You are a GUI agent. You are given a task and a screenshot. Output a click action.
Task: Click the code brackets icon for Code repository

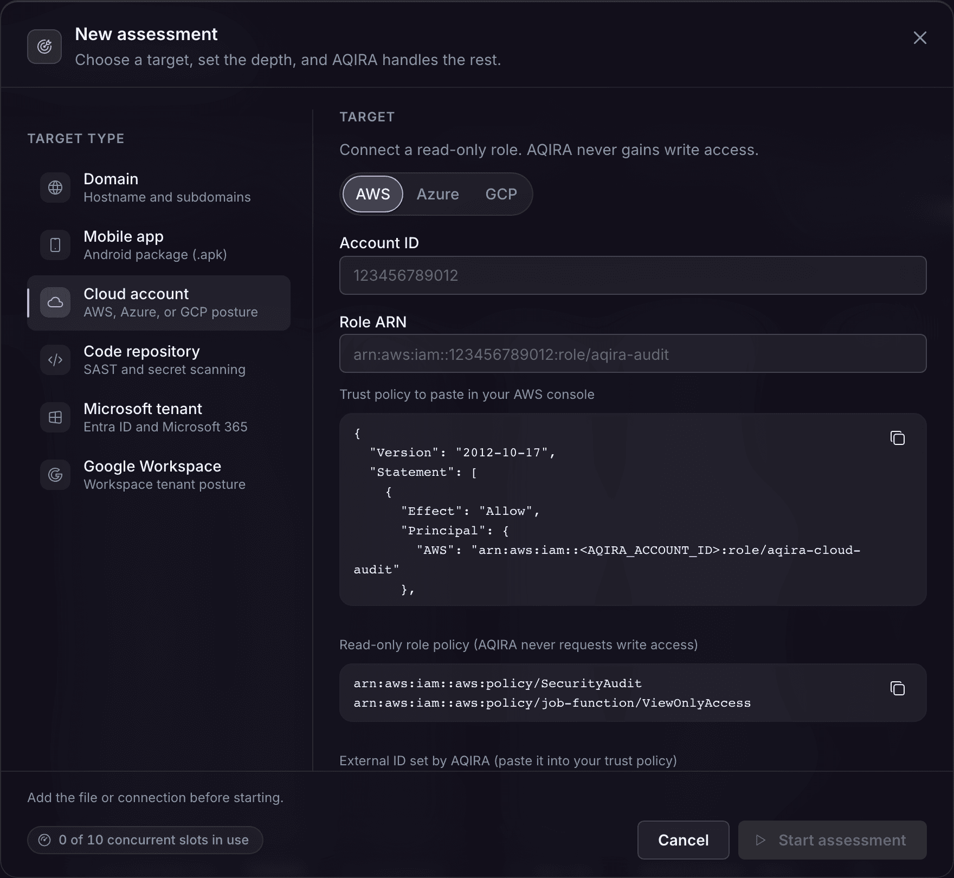point(55,360)
